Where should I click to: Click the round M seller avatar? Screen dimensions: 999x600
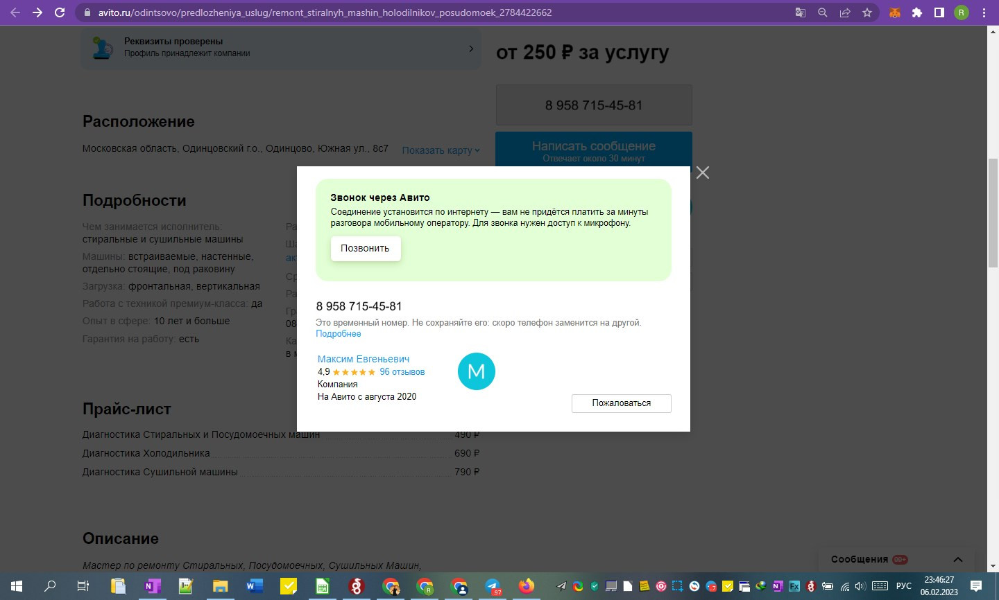[477, 371]
